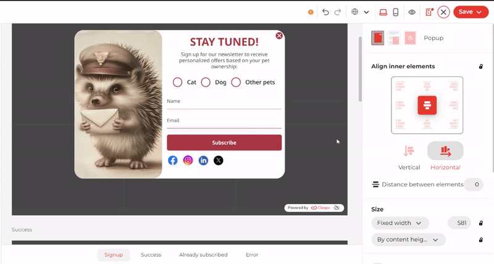Click the Email input field

[x=224, y=122]
